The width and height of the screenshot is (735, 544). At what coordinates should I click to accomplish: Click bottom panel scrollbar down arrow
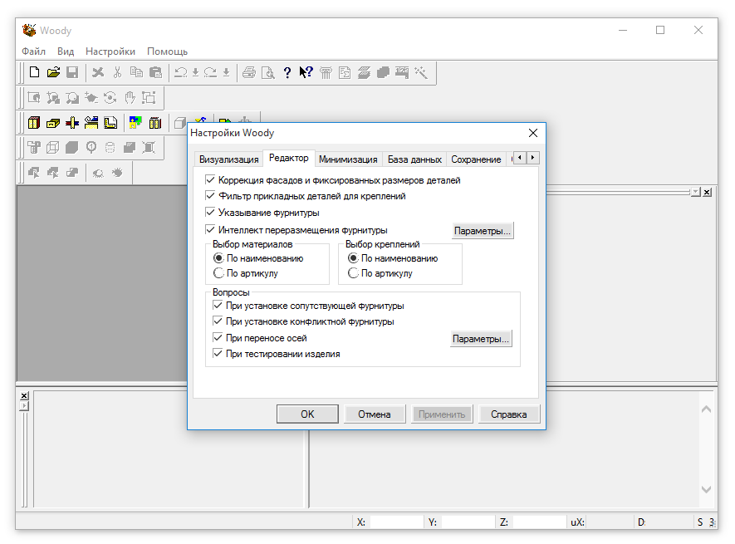tap(706, 489)
